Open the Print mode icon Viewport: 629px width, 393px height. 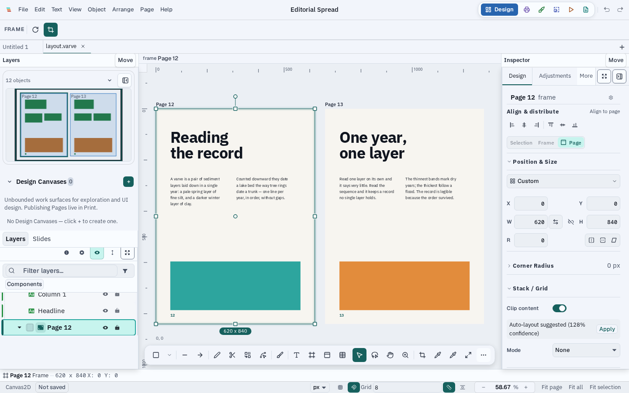coord(527,10)
